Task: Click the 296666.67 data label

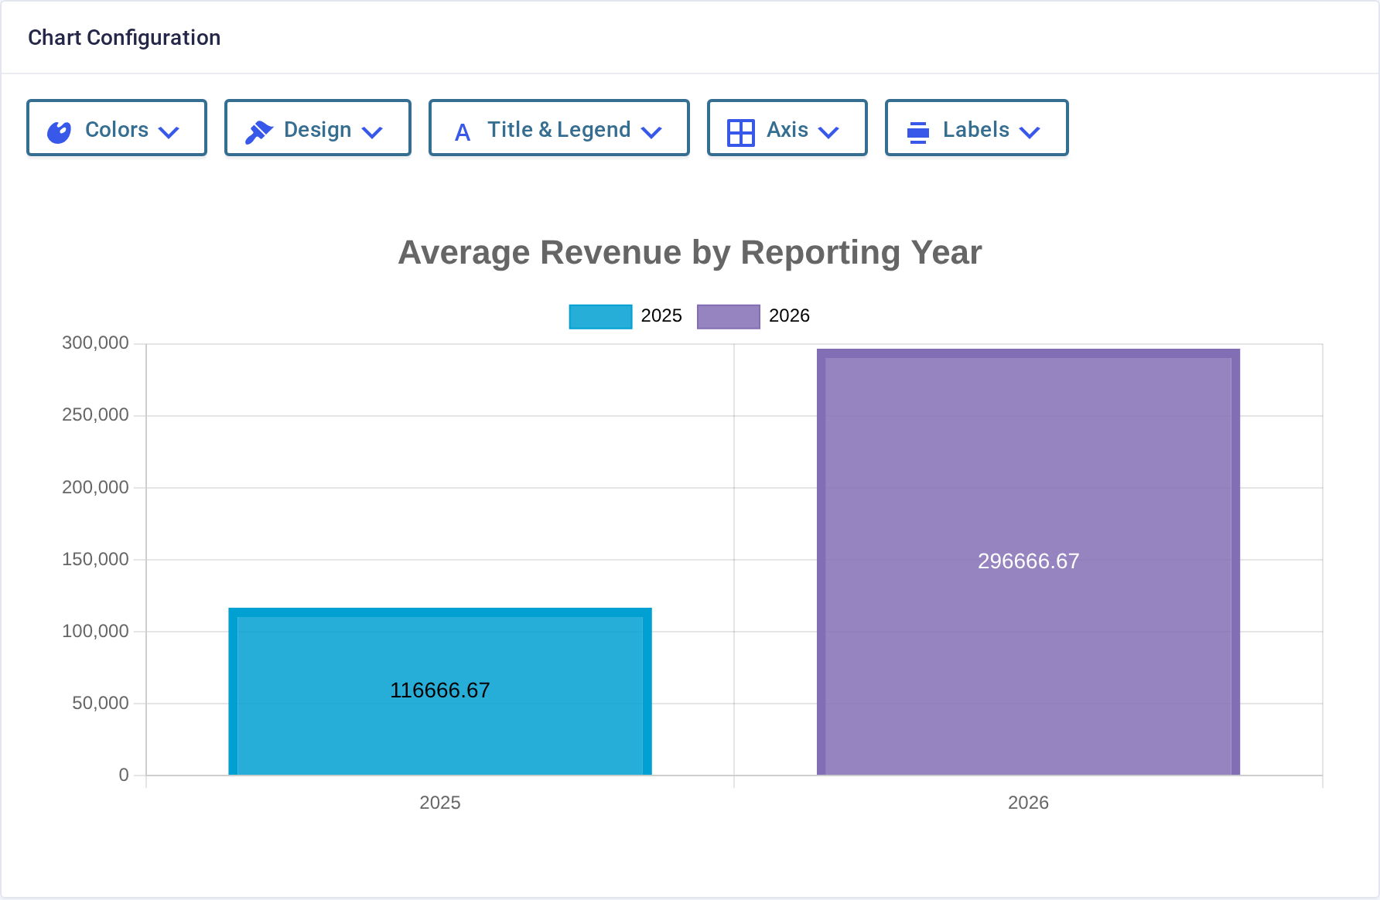Action: (x=1028, y=561)
